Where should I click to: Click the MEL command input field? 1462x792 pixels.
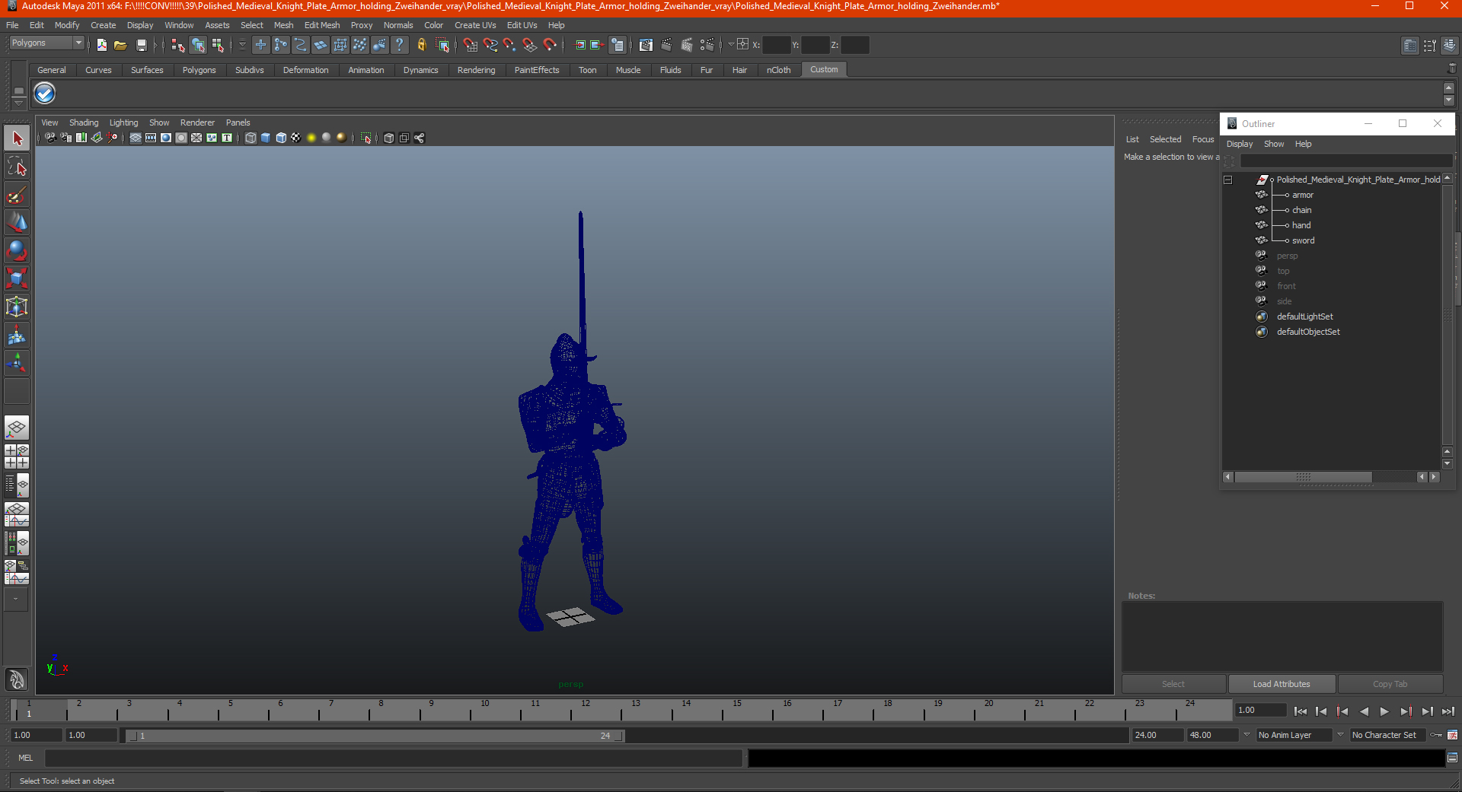point(393,758)
